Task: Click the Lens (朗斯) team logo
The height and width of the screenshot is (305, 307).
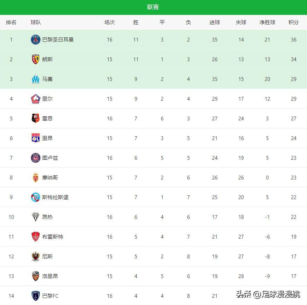Action: point(36,59)
